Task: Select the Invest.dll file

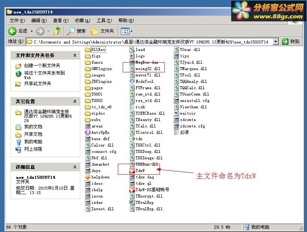Action: (99, 209)
